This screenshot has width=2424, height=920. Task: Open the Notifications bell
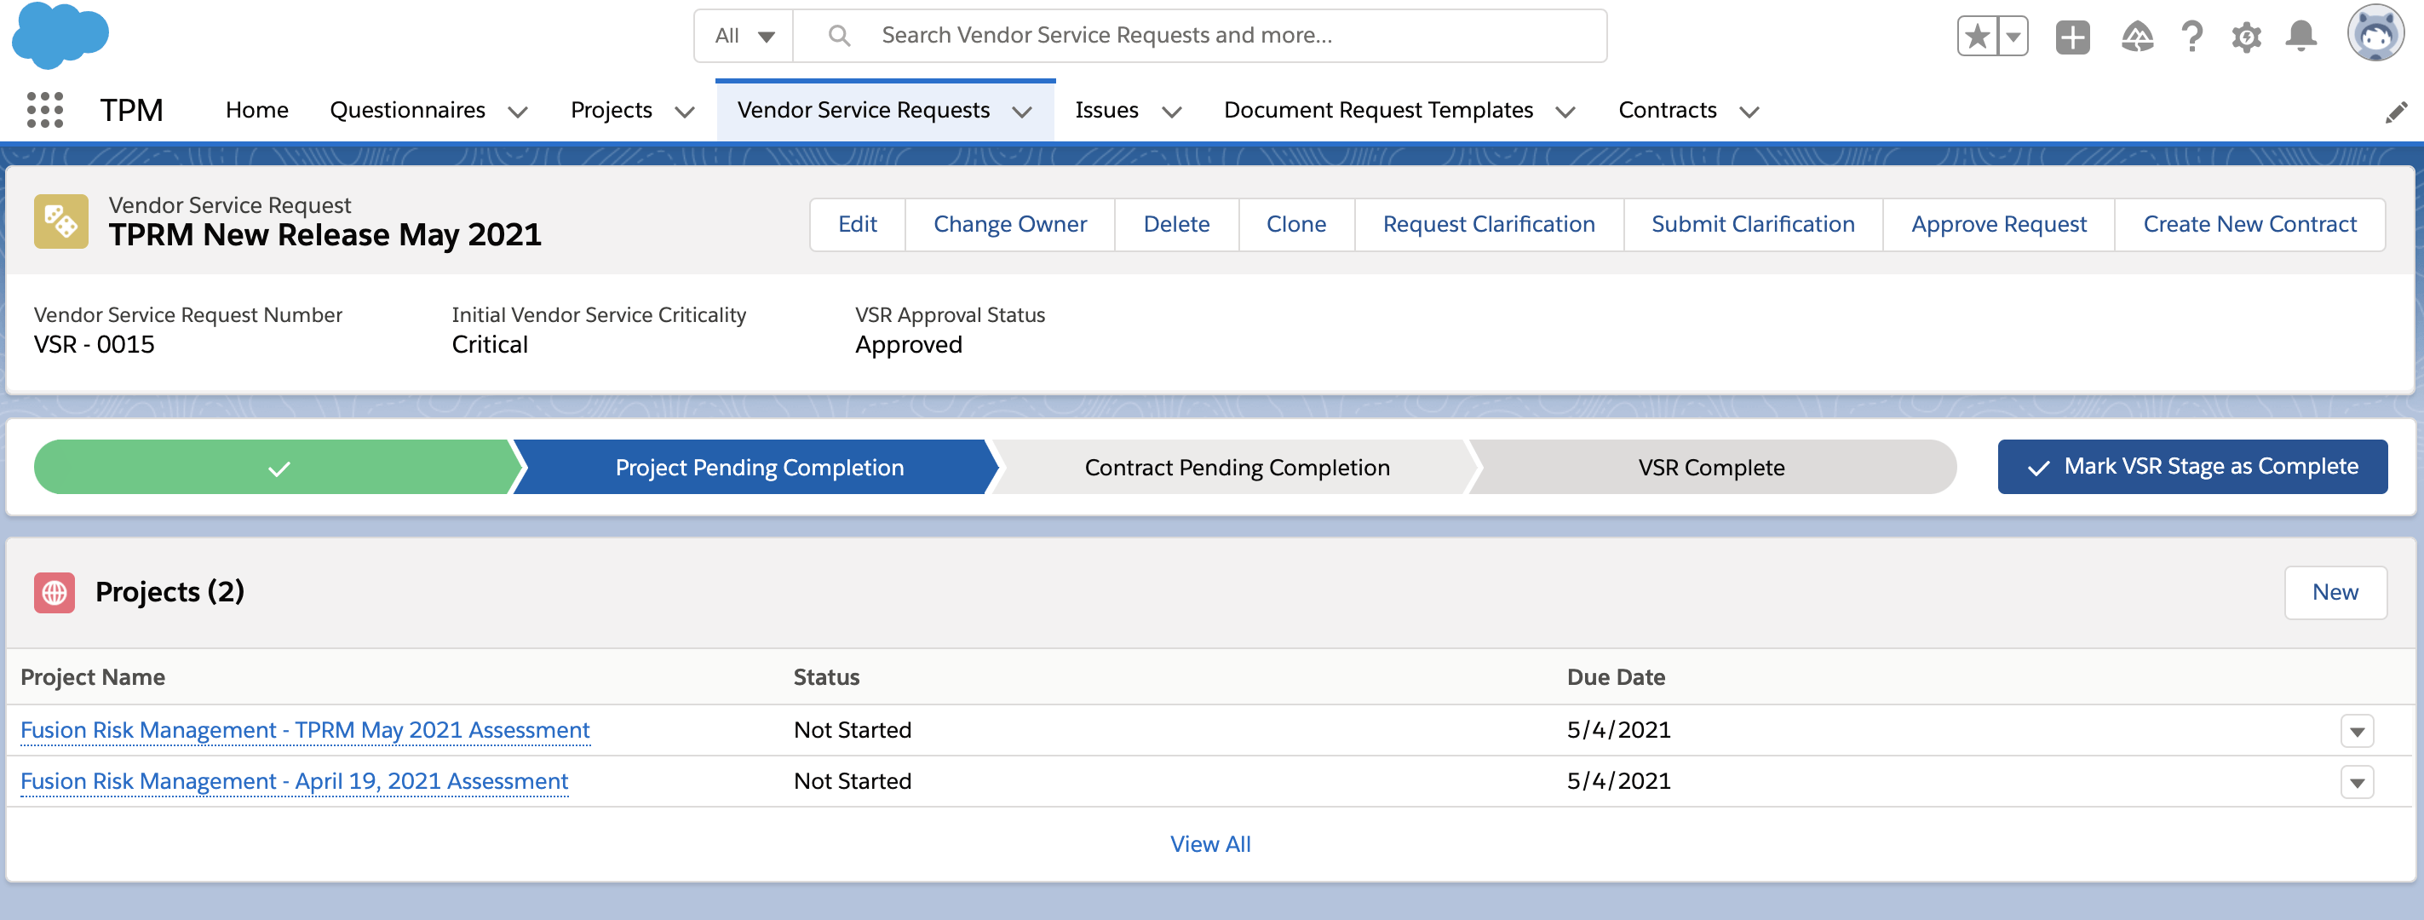2301,36
